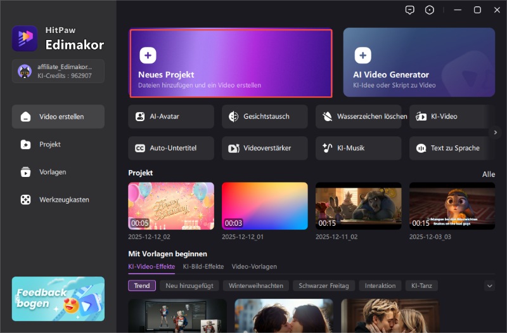Open the KI-Video tool
The image size is (507, 333).
coord(451,117)
